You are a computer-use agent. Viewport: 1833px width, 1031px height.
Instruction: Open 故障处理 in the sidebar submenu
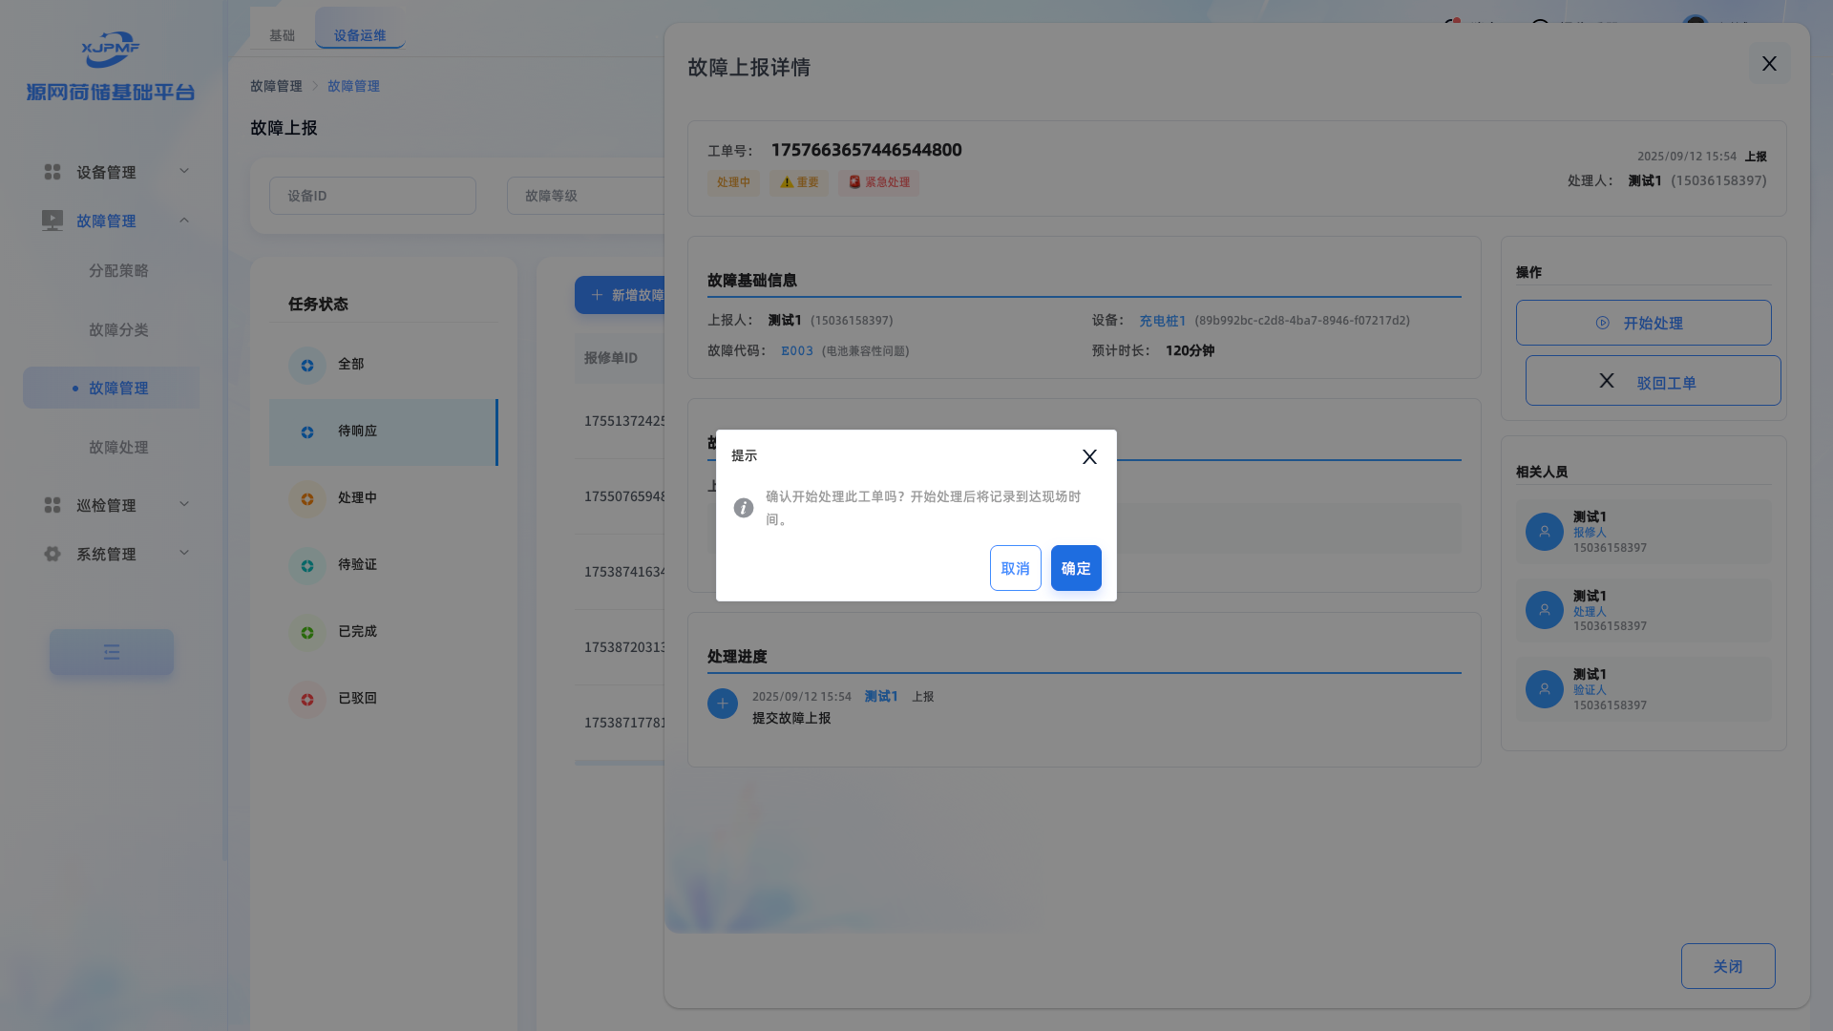click(118, 448)
